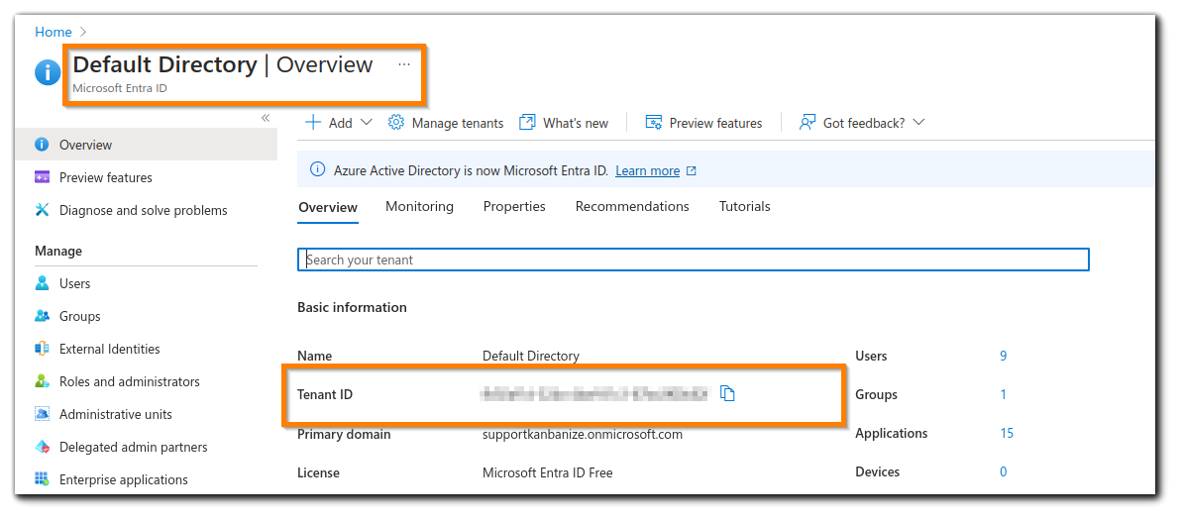
Task: Open Groups under Manage
Action: click(80, 316)
